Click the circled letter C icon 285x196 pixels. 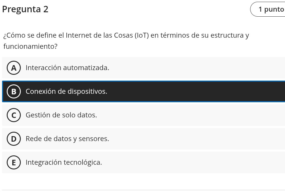[14, 115]
